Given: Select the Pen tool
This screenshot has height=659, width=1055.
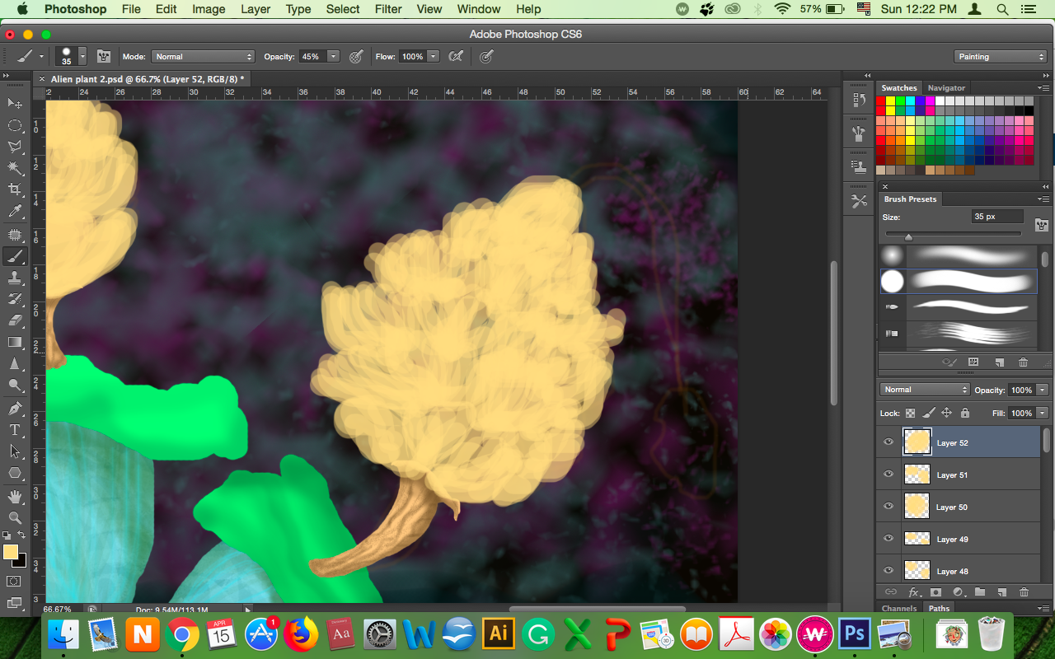Looking at the screenshot, I should [15, 409].
